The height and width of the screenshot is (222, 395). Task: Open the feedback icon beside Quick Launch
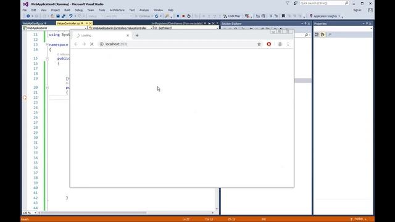(295, 3)
